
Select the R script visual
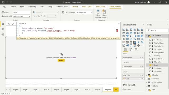click(x=138, y=42)
